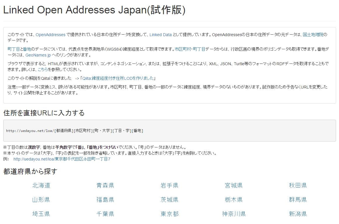Select 東京都 from the list
339x224 pixels.
click(x=169, y=214)
